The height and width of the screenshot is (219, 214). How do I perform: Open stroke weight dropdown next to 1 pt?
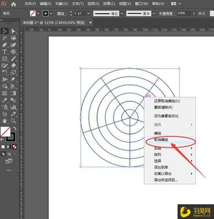tap(89, 14)
